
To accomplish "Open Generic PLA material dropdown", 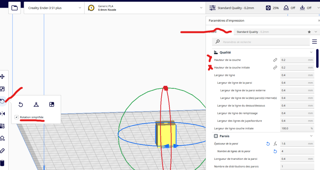I will coord(145,8).
